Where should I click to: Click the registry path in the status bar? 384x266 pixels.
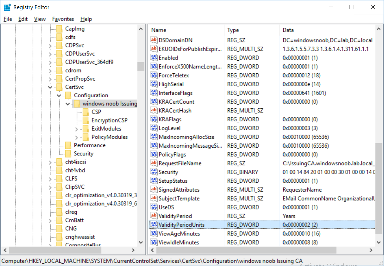pyautogui.click(x=152, y=261)
